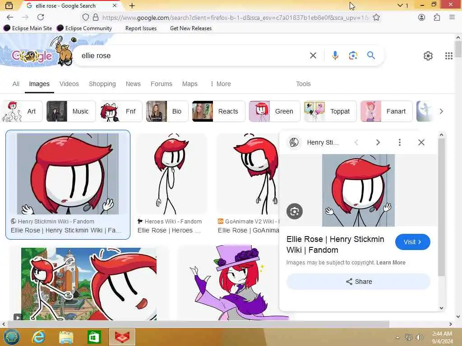
Task: Open the extensions puzzle icon
Action: [x=437, y=18]
